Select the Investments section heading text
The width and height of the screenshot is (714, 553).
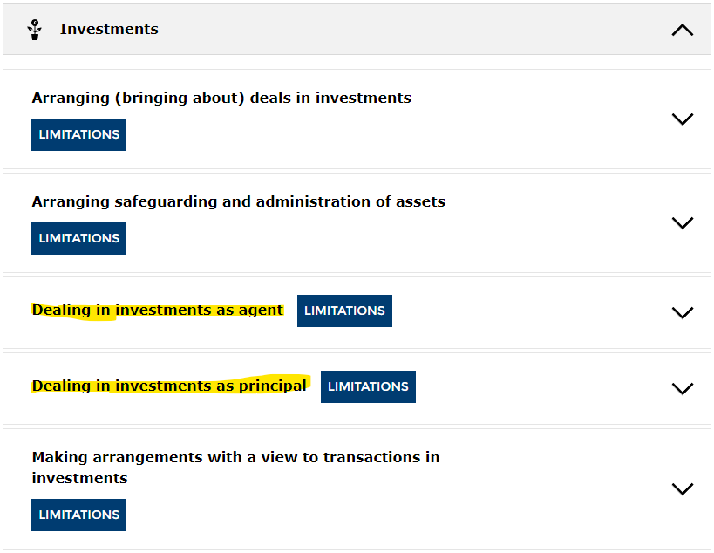(109, 29)
